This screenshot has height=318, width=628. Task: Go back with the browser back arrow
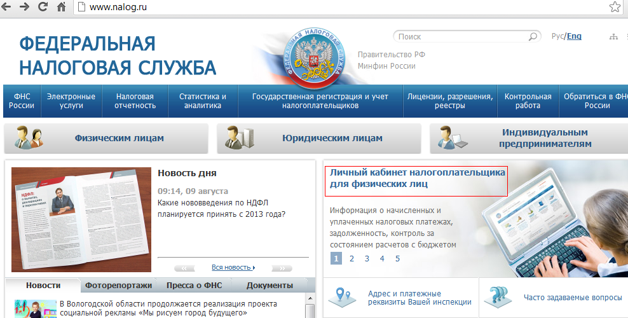pyautogui.click(x=6, y=7)
